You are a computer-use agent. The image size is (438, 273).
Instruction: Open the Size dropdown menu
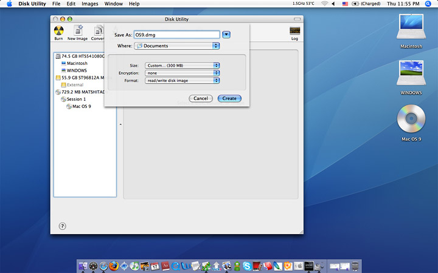coord(182,66)
